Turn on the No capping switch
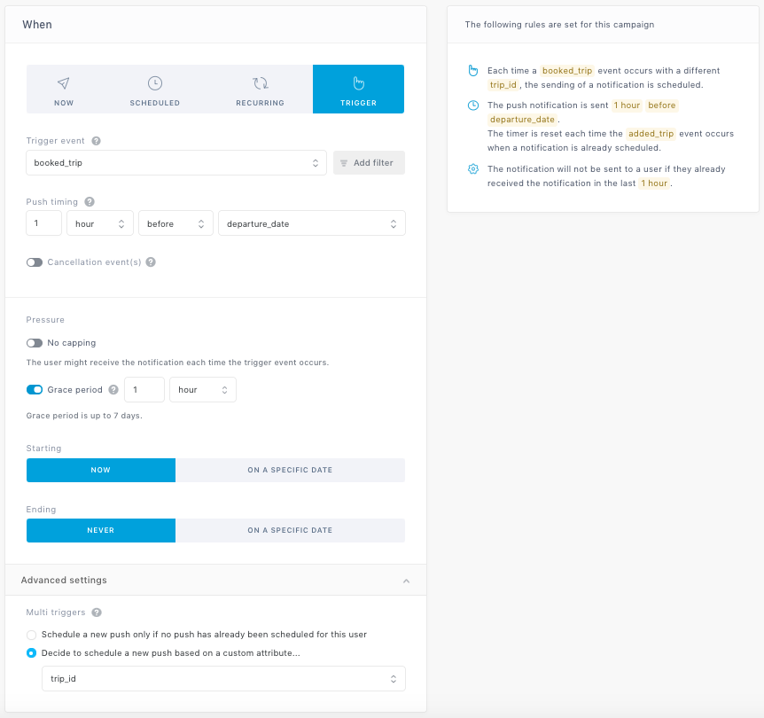This screenshot has width=764, height=718. coord(35,343)
